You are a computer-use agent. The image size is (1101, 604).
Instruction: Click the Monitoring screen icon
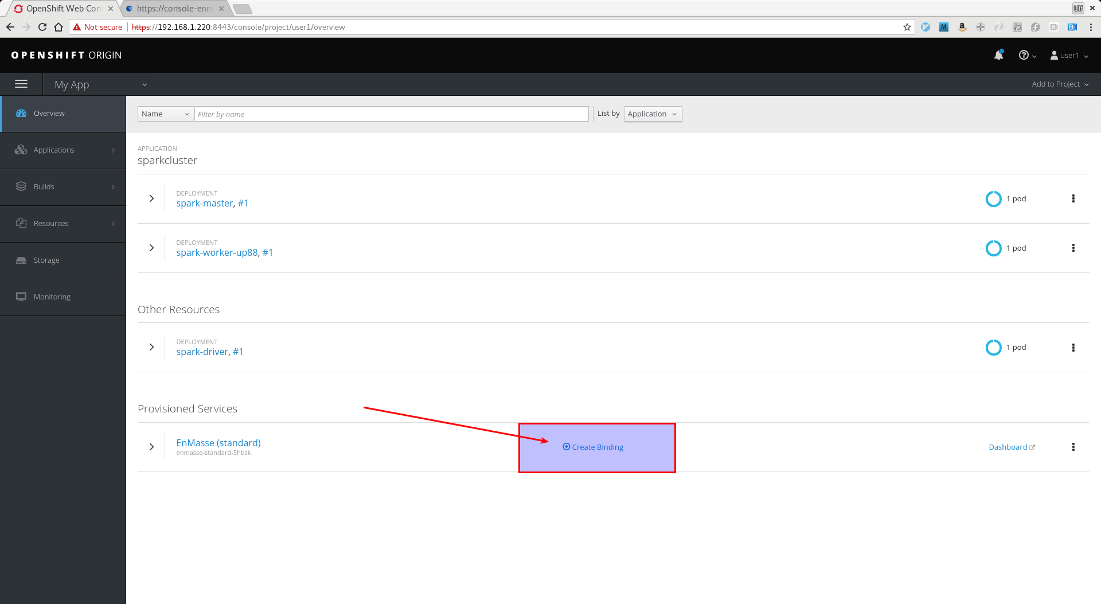pyautogui.click(x=21, y=297)
